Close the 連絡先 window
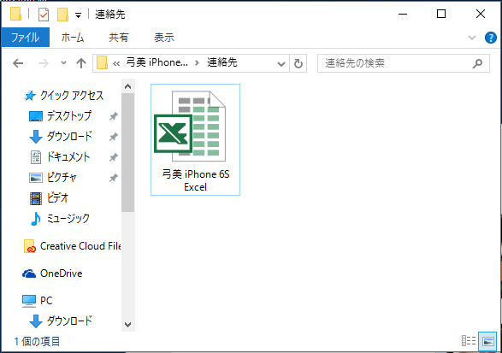 pyautogui.click(x=481, y=14)
